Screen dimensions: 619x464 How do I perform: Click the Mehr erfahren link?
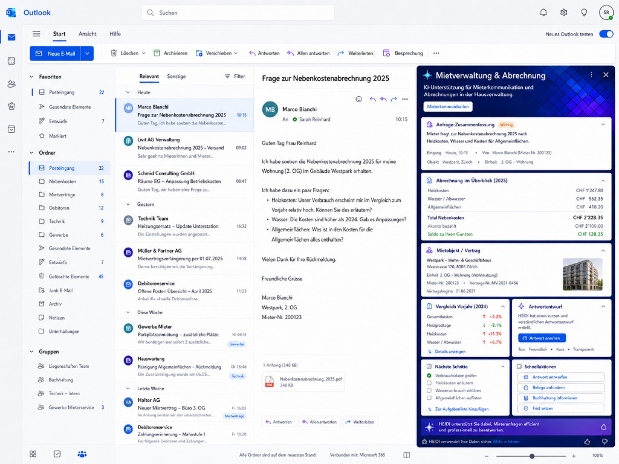click(x=506, y=442)
